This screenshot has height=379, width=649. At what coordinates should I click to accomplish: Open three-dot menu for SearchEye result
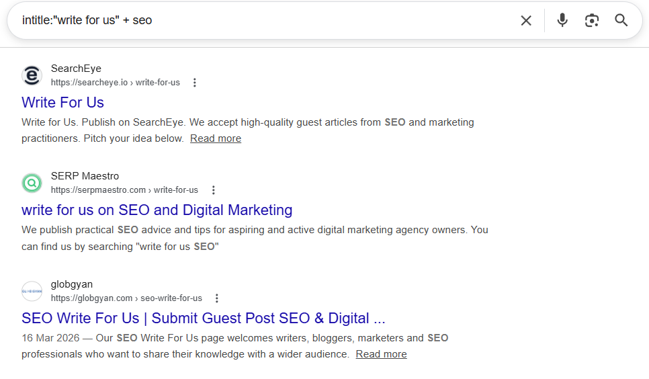tap(195, 83)
